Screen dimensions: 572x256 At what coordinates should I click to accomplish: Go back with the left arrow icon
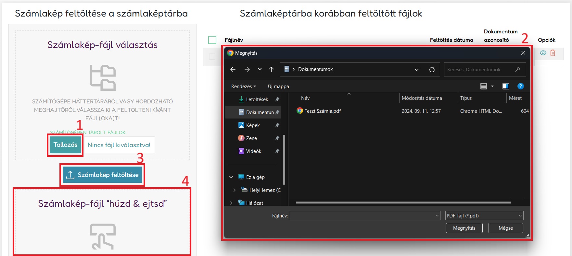coord(233,69)
